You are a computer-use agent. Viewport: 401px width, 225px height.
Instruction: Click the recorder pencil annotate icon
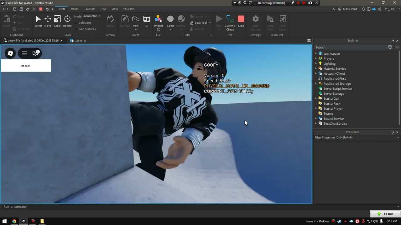point(292,3)
